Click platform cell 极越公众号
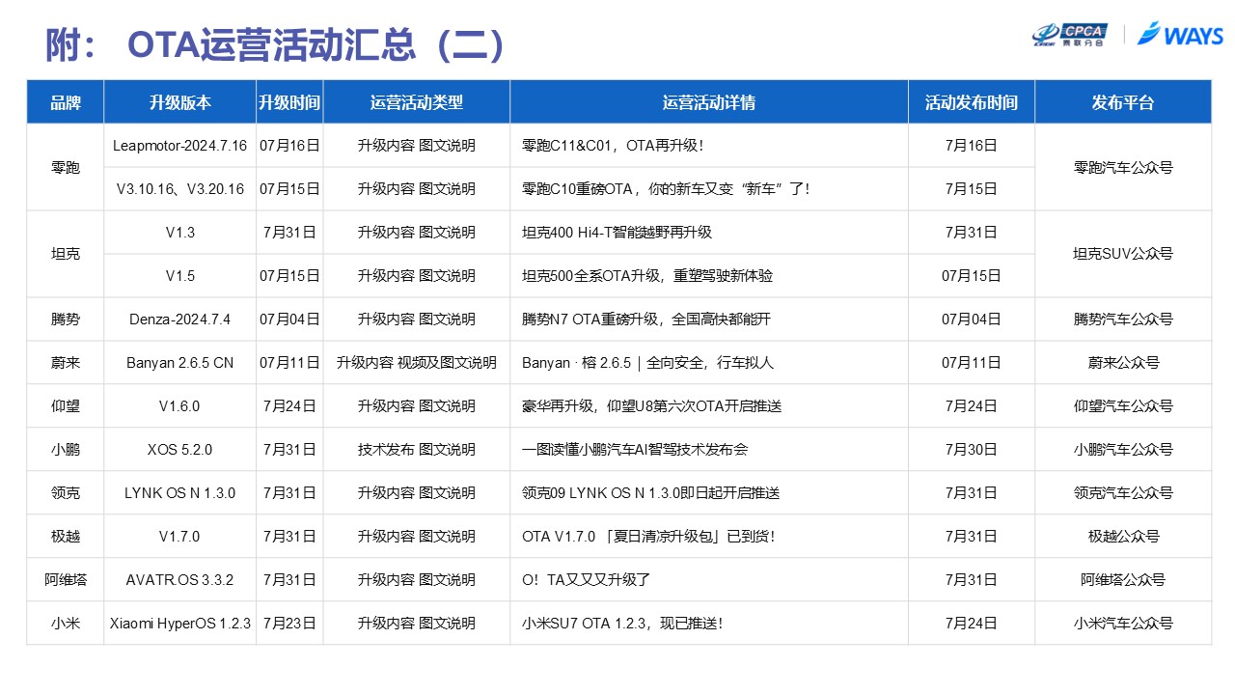 [x=1123, y=537]
